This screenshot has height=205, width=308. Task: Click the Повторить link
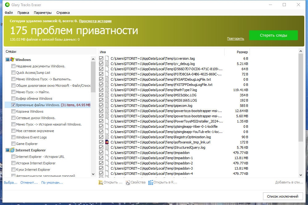(x=236, y=38)
